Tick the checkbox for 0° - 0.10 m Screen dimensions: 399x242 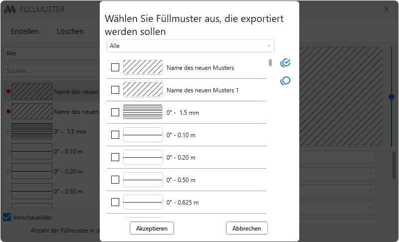[115, 135]
